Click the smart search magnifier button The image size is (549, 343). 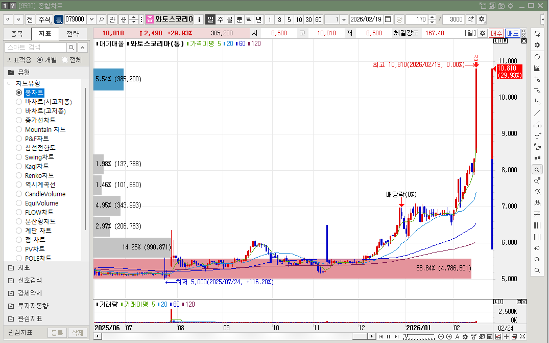point(71,48)
